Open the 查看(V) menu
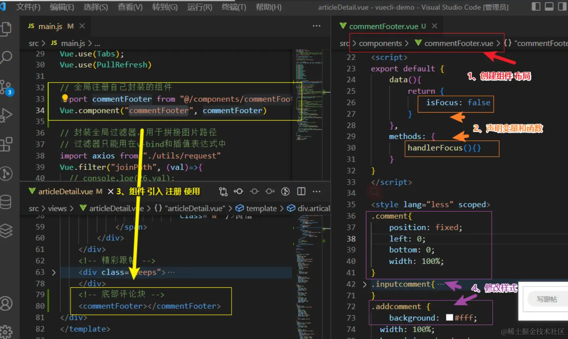The image size is (568, 339). 130,7
